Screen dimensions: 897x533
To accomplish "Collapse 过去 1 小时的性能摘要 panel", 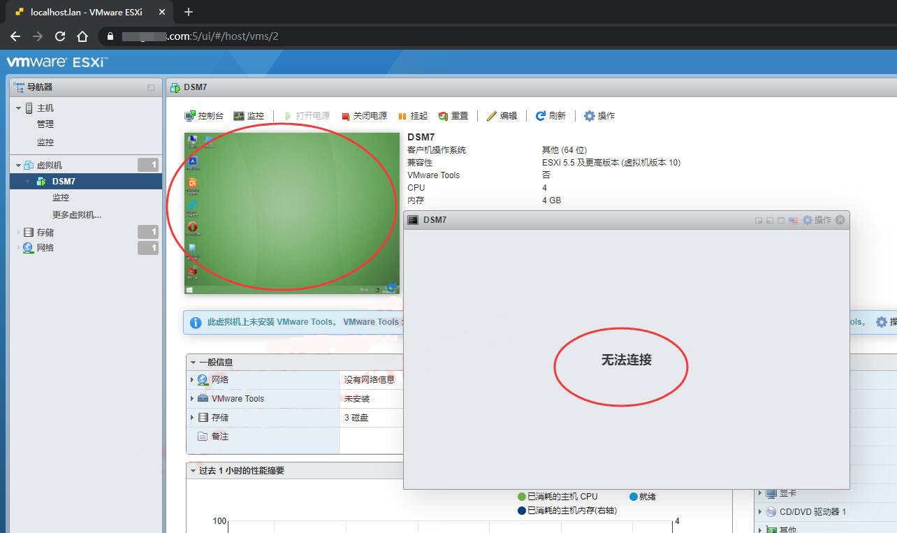I will [x=194, y=471].
